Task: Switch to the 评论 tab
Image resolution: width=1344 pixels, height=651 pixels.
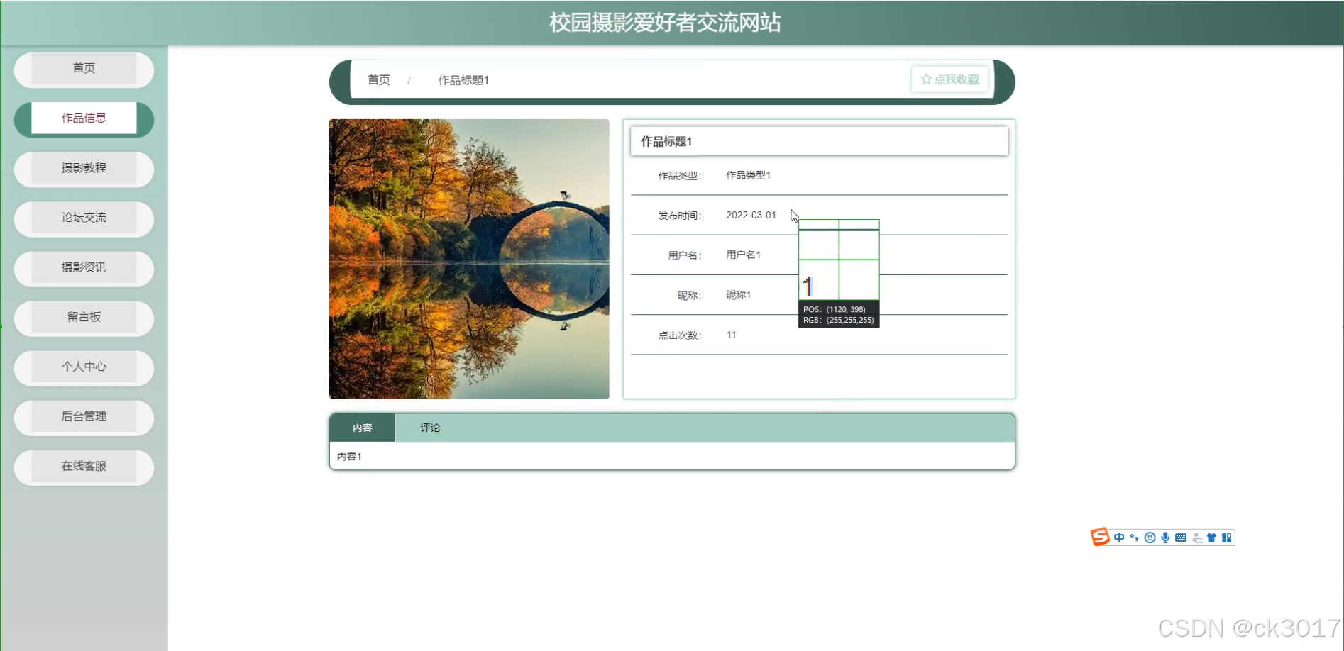Action: (430, 428)
